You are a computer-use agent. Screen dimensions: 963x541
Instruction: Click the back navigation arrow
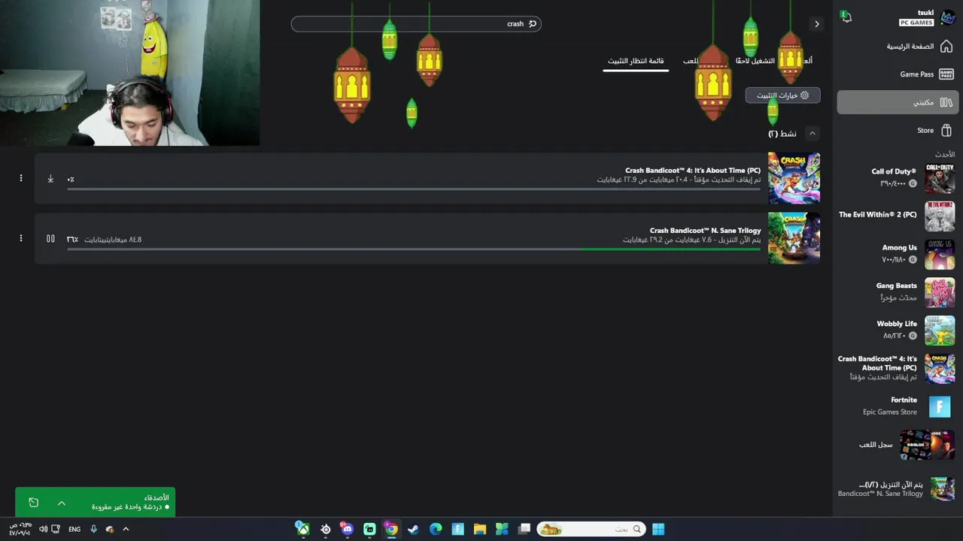click(817, 24)
